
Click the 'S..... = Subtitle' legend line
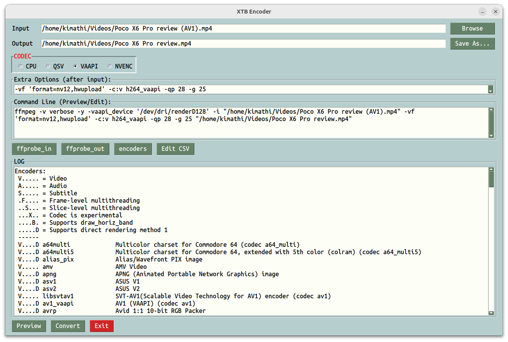pos(48,193)
